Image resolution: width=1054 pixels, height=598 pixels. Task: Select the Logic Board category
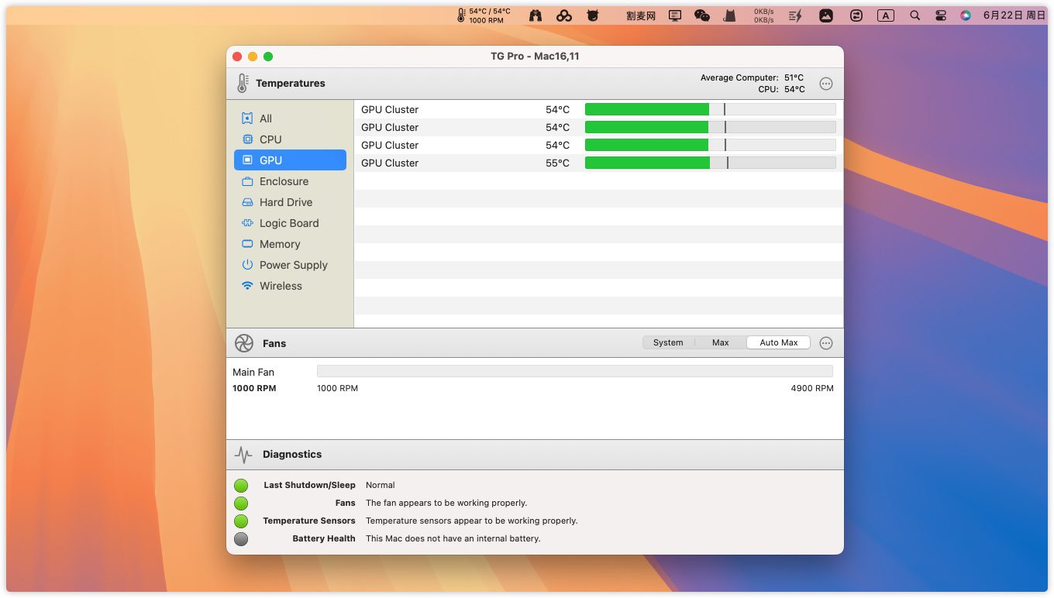click(289, 223)
